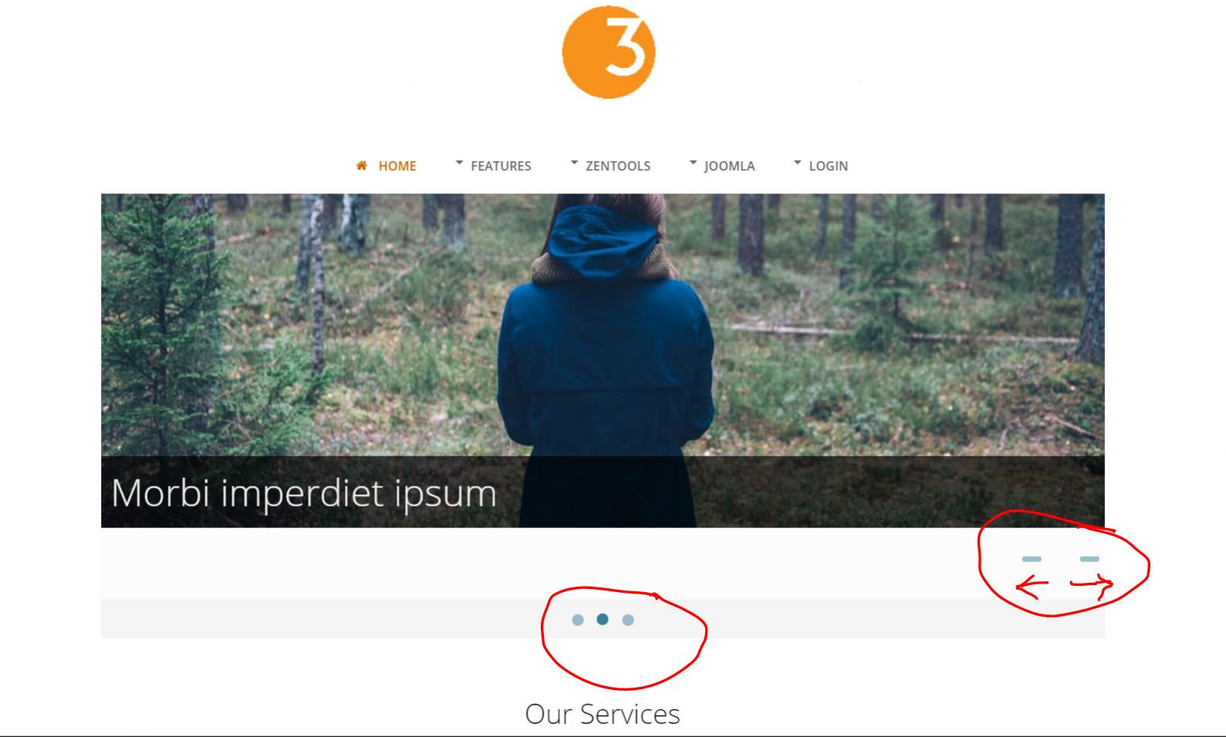Select the active middle slideshow dot
The height and width of the screenshot is (737, 1226).
[x=603, y=619]
